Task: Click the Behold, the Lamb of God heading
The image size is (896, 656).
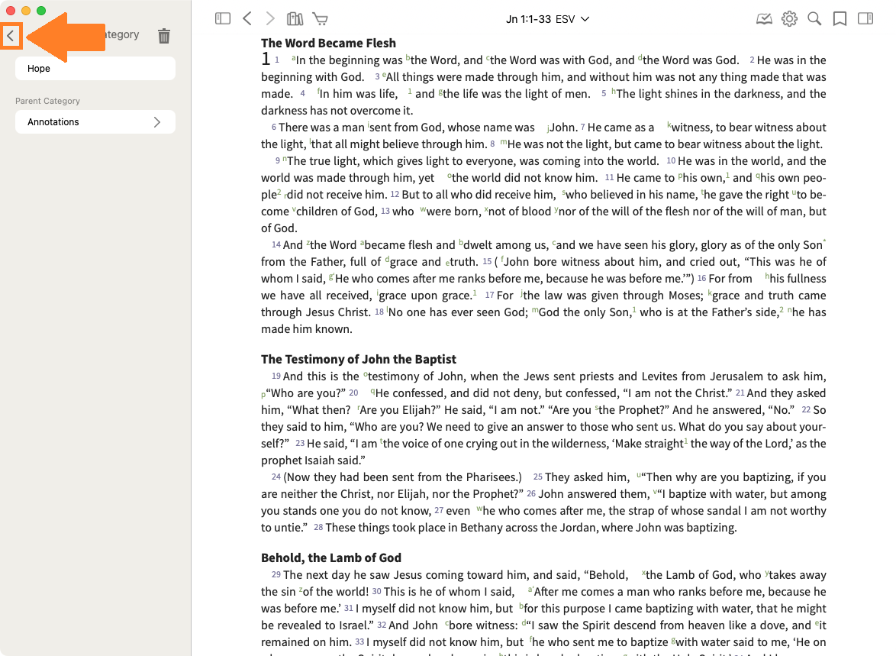Action: (331, 557)
